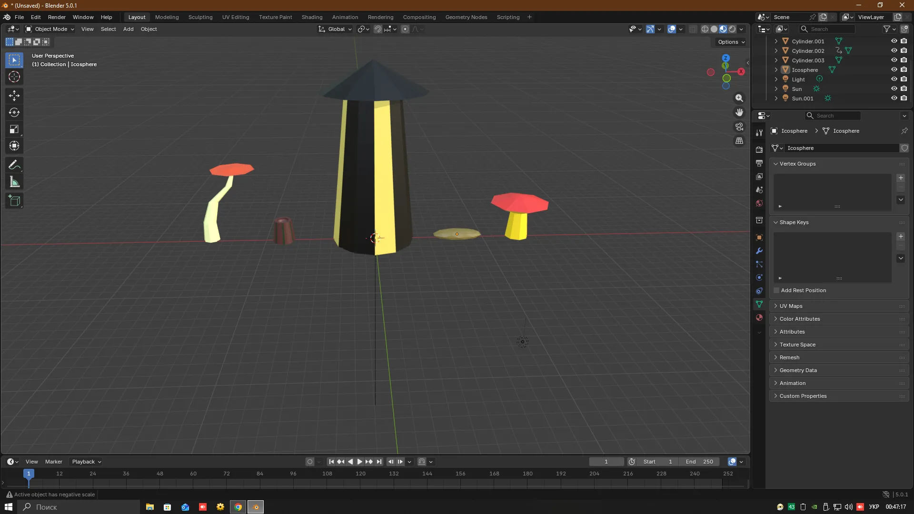Add a new vertex group plus button
The image size is (914, 514).
tap(901, 178)
